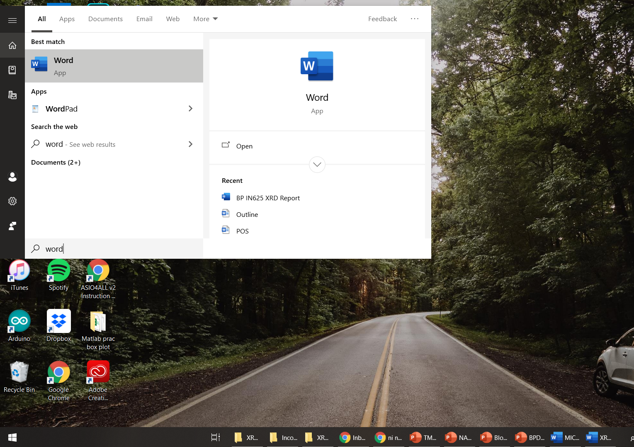Click the search magnifier beside web result

click(36, 144)
